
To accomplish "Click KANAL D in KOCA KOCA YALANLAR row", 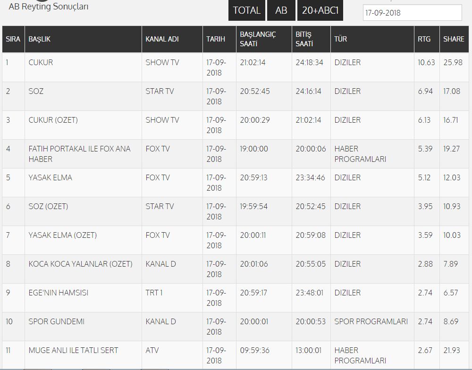I will pyautogui.click(x=161, y=264).
